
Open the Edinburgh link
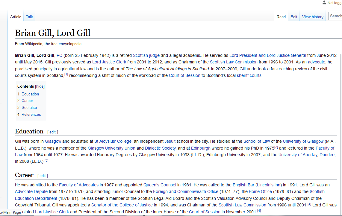[x=201, y=148]
